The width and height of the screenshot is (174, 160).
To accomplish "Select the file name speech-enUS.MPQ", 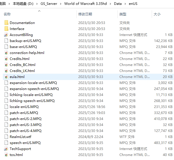I will [25, 143].
